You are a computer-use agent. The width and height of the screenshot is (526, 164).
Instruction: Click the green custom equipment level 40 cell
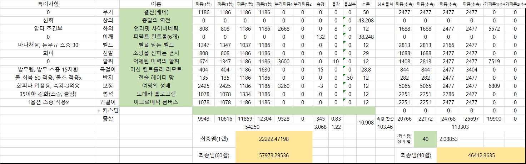(425, 139)
